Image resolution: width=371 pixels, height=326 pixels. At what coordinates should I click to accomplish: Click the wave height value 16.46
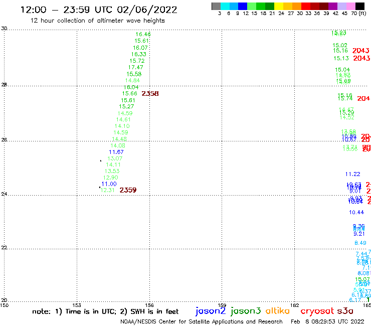(143, 34)
